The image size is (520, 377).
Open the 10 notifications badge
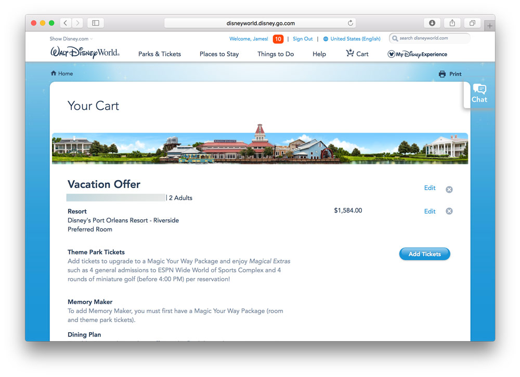[278, 39]
